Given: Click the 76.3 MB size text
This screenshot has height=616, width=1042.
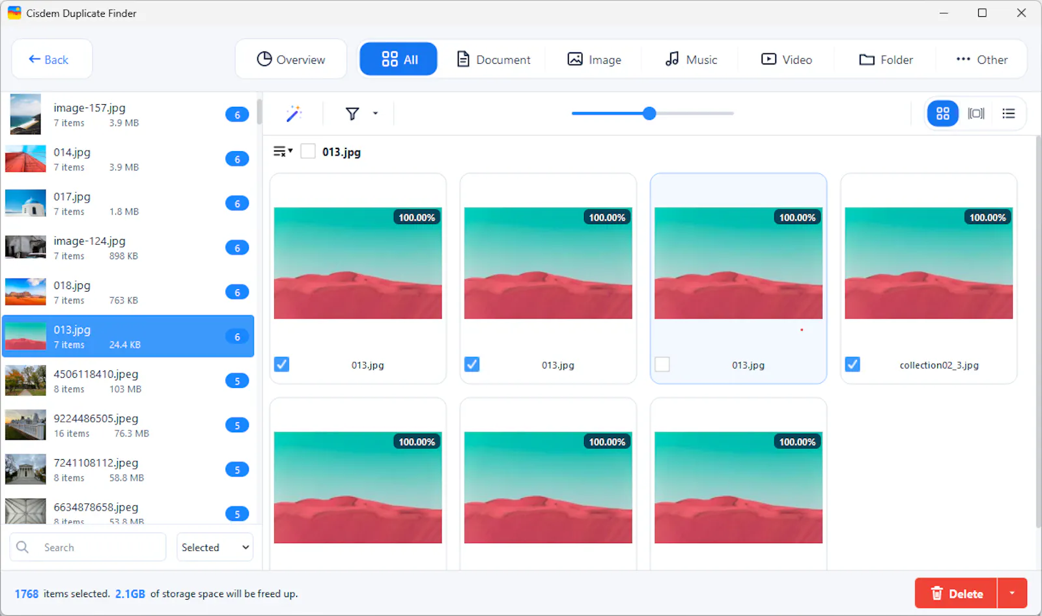Looking at the screenshot, I should (x=132, y=434).
